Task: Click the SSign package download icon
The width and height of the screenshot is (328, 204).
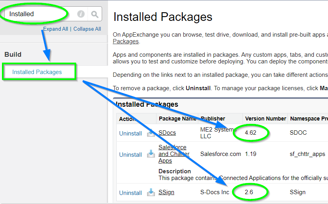Action: point(151,192)
